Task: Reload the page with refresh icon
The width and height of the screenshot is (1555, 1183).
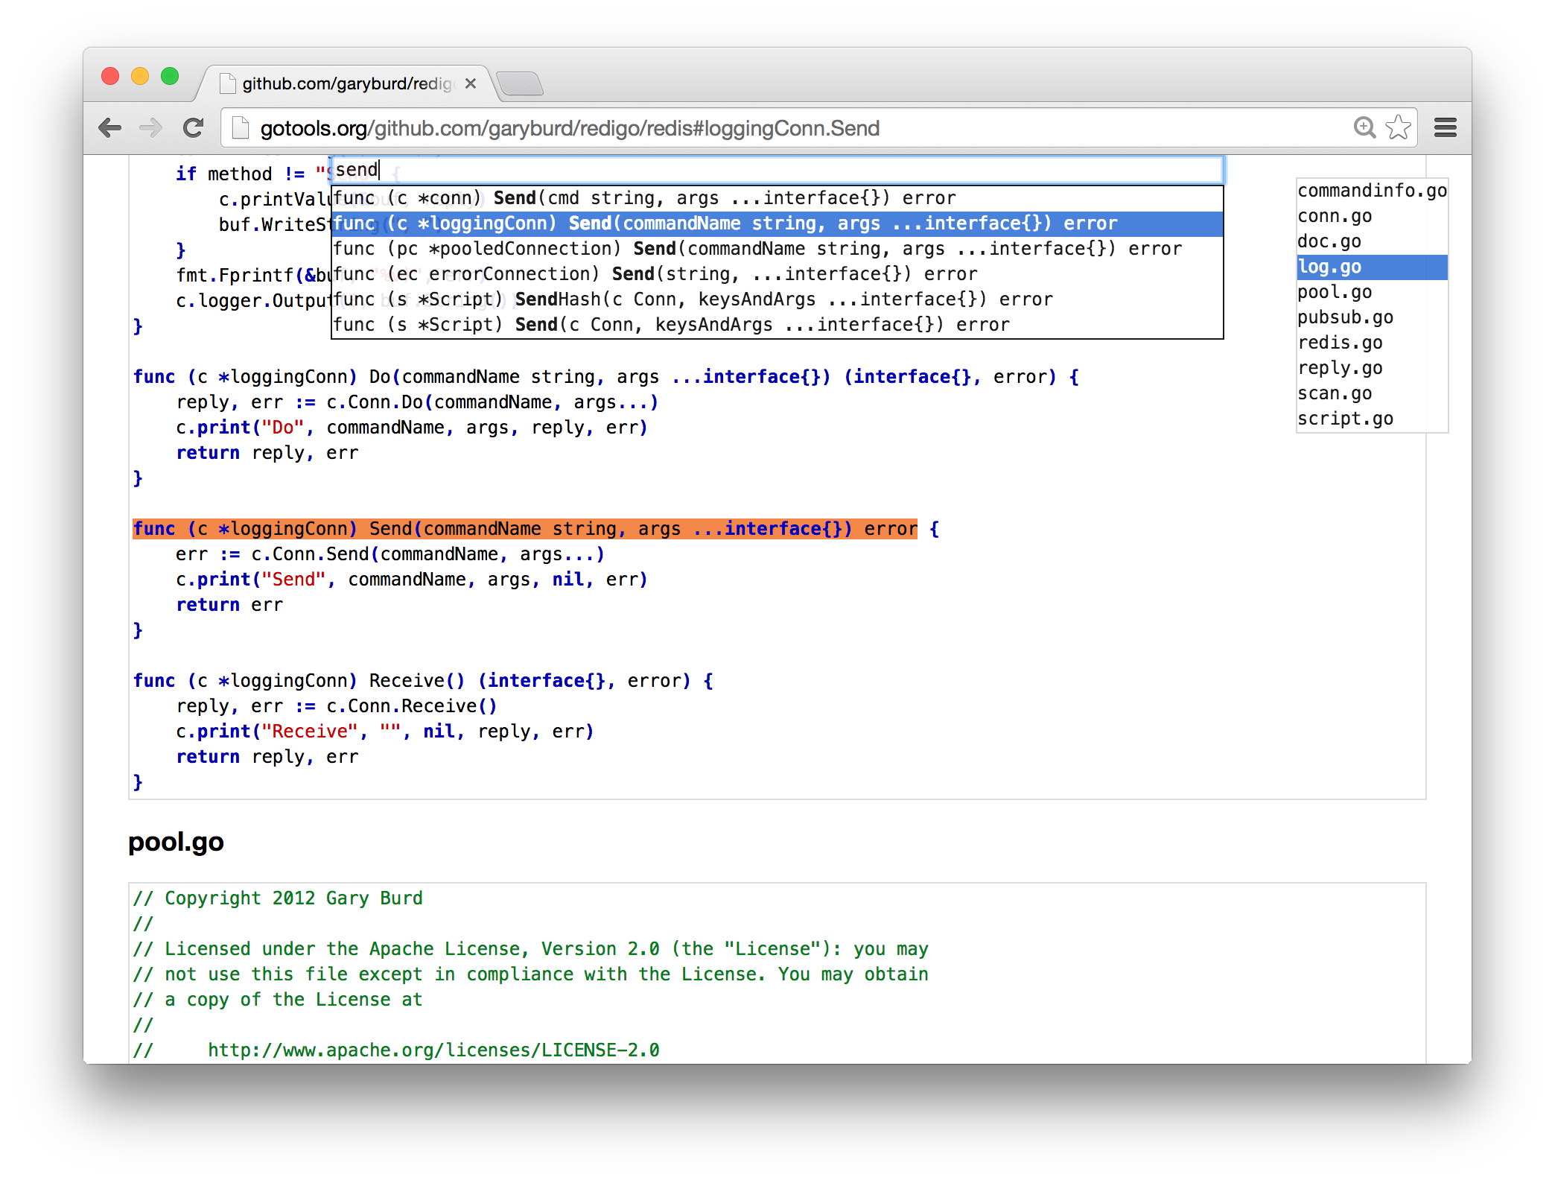Action: [x=194, y=128]
